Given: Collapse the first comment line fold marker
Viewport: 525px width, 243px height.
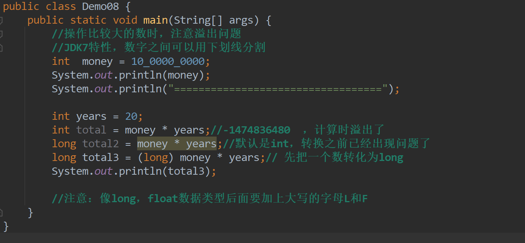Looking at the screenshot, I should (1, 34).
